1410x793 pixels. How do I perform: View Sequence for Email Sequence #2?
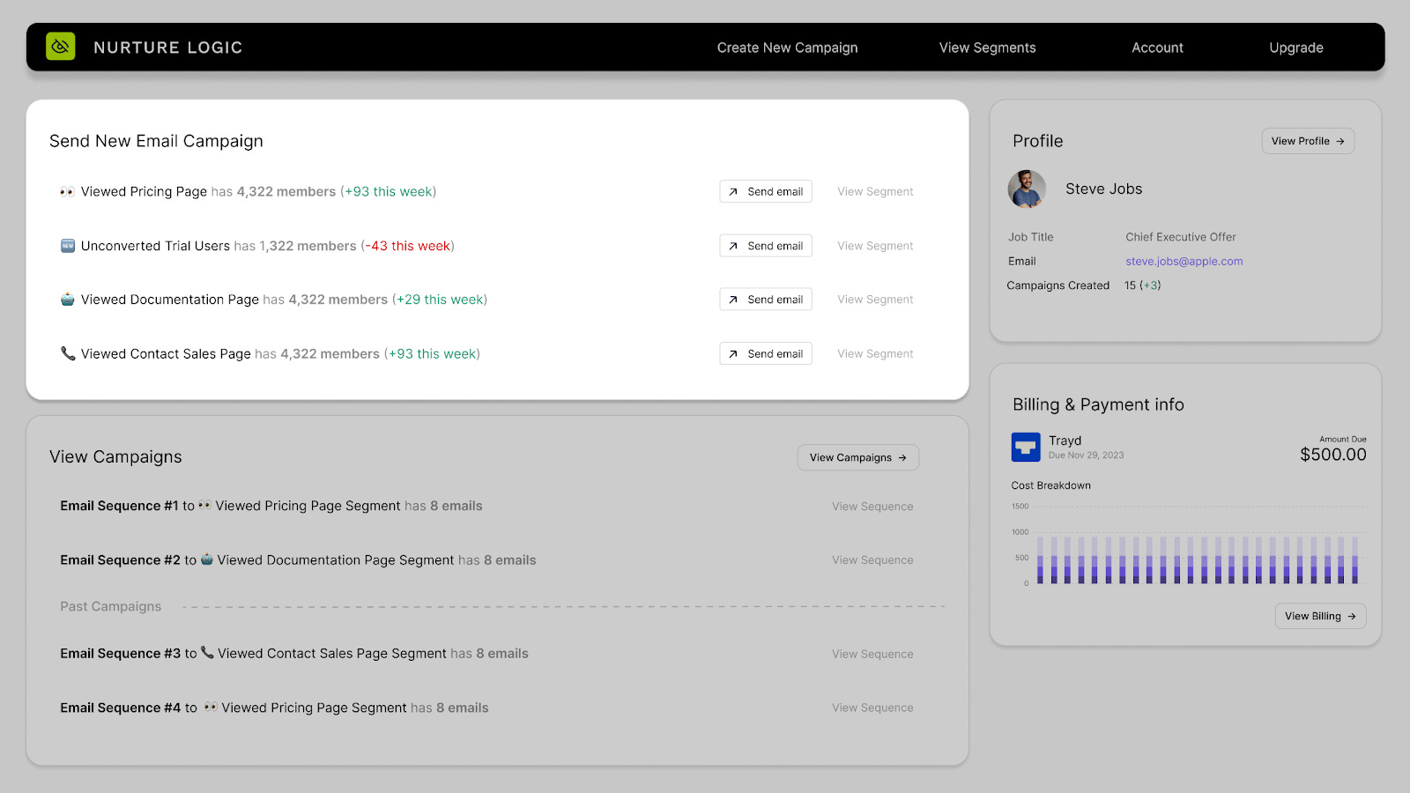(872, 560)
